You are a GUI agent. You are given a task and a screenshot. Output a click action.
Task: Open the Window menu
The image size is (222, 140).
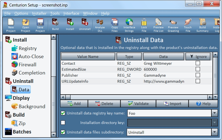point(90,14)
